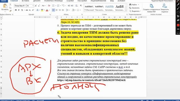Click Запросить подписи button
This screenshot has width=180, height=101.
click(x=165, y=8)
